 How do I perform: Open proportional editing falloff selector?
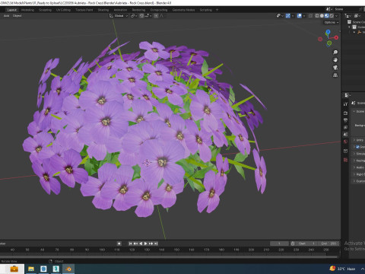click(x=162, y=16)
